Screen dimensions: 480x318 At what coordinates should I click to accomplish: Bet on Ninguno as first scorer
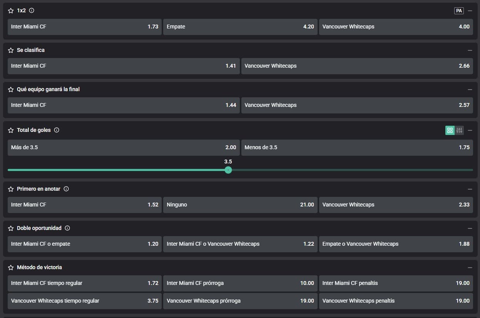pyautogui.click(x=240, y=205)
